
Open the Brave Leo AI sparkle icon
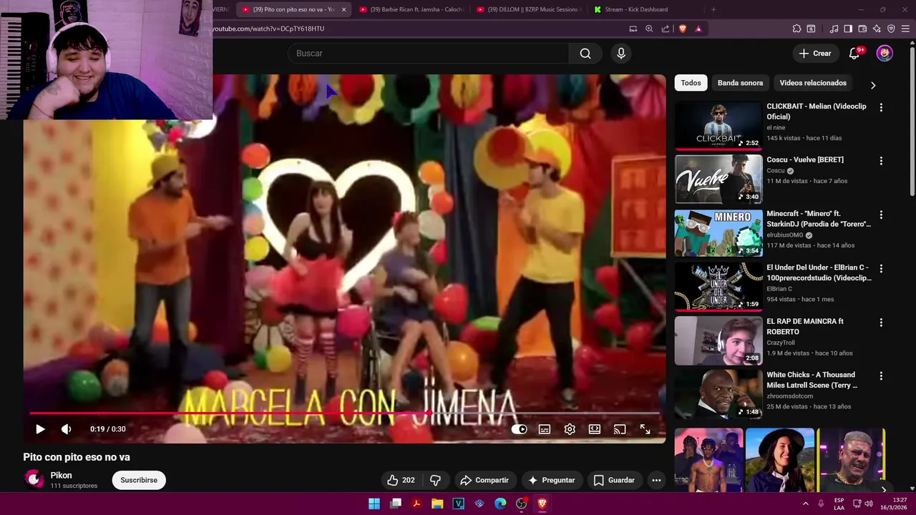click(877, 29)
